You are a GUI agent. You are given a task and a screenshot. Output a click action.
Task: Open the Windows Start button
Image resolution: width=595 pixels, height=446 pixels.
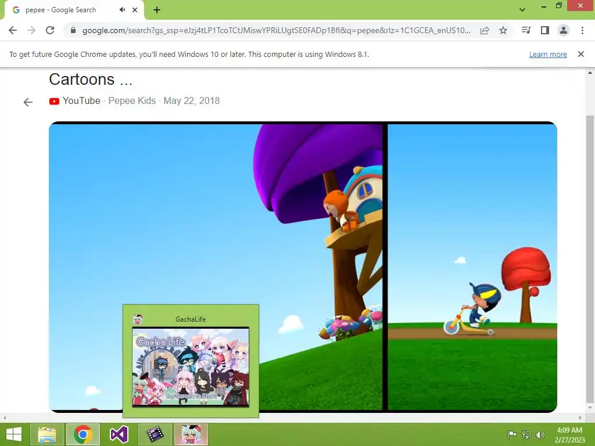[x=14, y=434]
